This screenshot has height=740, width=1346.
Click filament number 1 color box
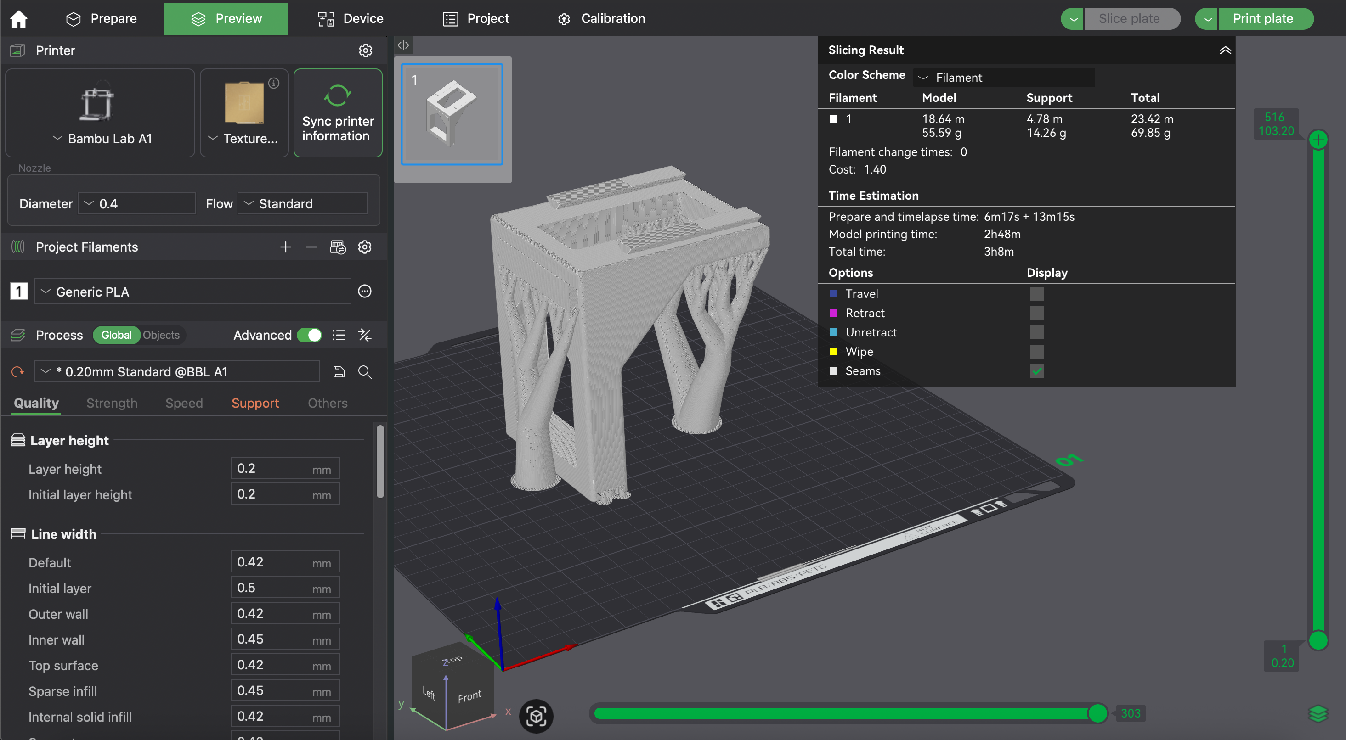point(19,292)
